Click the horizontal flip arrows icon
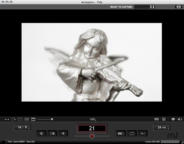Image resolution: width=184 pixels, height=144 pixels. click(x=7, y=119)
